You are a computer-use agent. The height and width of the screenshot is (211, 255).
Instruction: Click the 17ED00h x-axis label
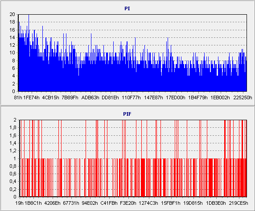point(176,97)
